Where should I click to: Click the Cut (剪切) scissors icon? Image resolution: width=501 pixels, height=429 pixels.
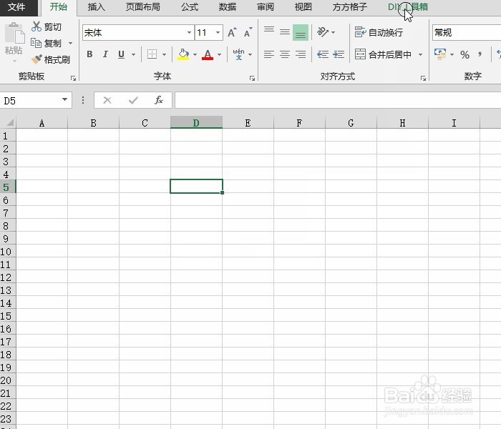coord(36,26)
